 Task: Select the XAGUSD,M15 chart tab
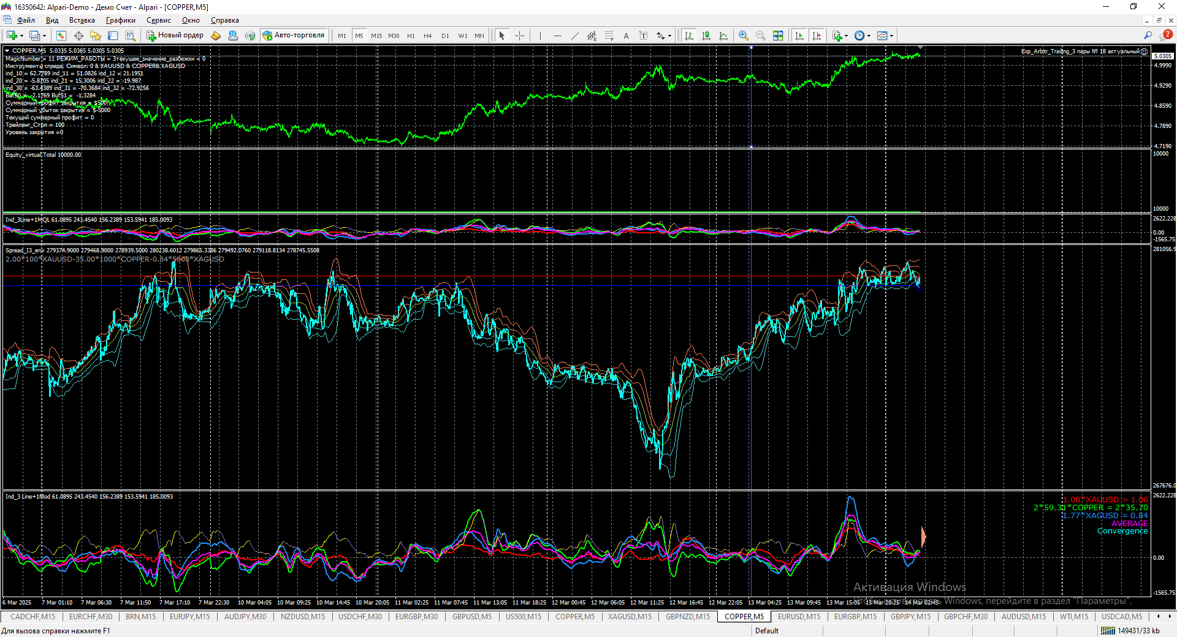[630, 617]
